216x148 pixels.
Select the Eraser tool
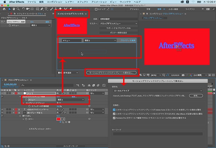click(x=60, y=8)
